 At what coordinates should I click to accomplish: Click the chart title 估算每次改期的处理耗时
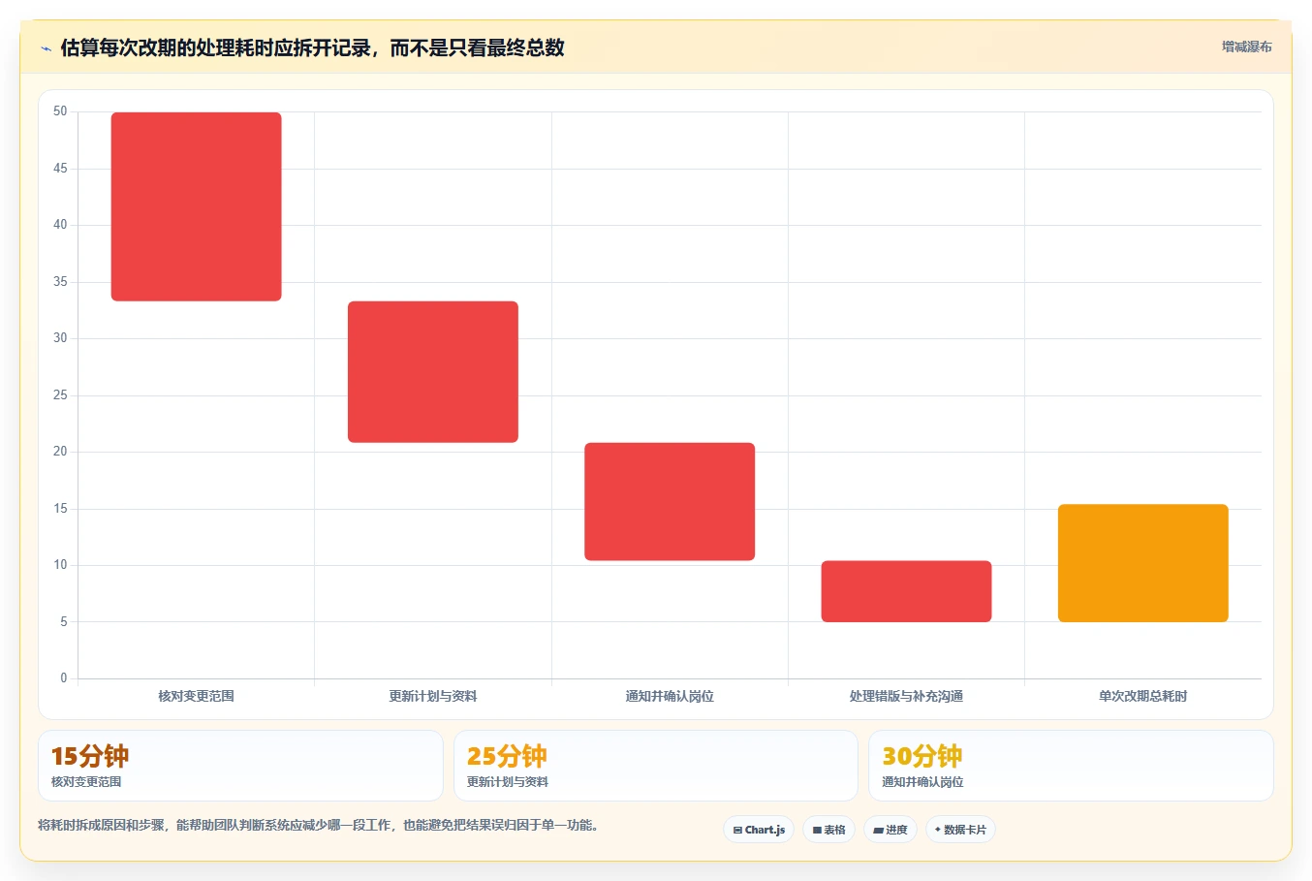pos(312,47)
